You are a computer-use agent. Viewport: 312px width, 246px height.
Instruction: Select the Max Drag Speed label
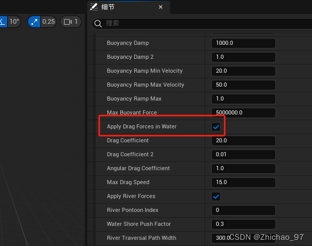[128, 182]
